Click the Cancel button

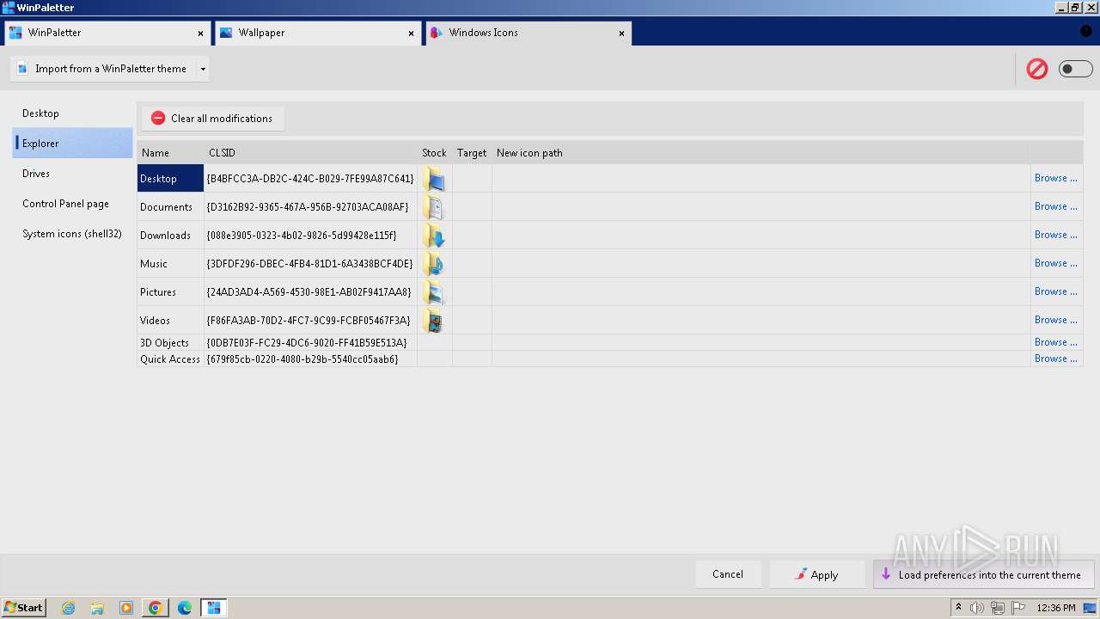click(728, 574)
